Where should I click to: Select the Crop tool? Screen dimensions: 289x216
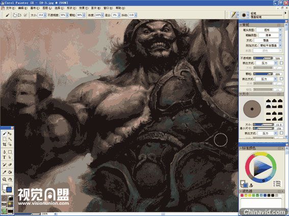pos(5,144)
